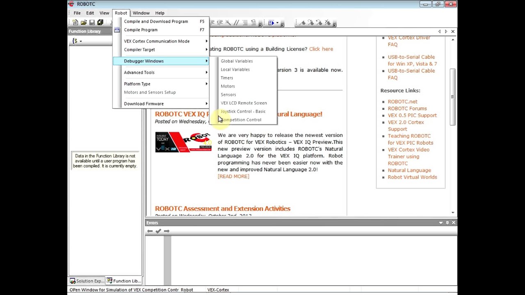Image resolution: width=525 pixels, height=295 pixels.
Task: Follow the READ MORE link
Action: 233,177
